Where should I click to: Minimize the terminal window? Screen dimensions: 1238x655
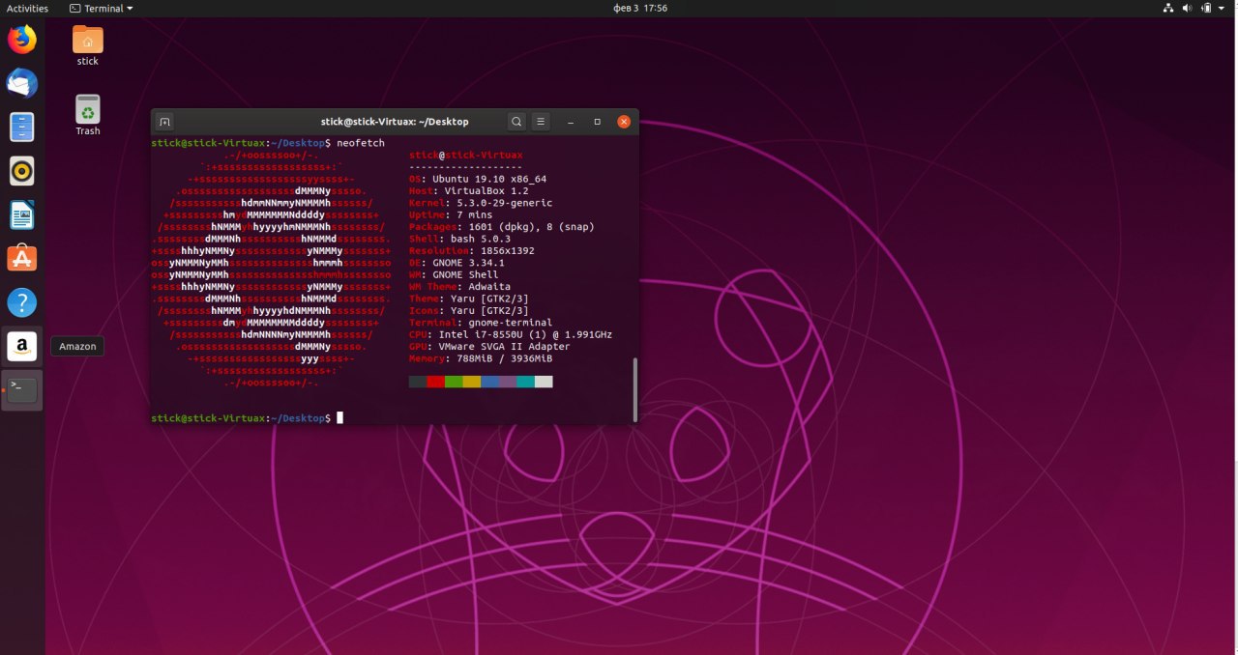(x=572, y=122)
